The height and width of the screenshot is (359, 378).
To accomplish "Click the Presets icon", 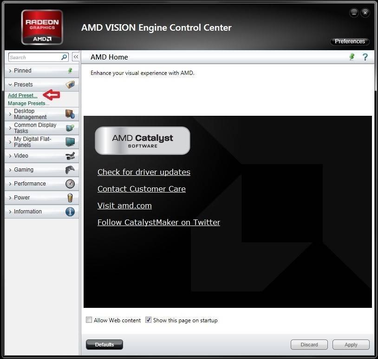I will click(x=70, y=85).
